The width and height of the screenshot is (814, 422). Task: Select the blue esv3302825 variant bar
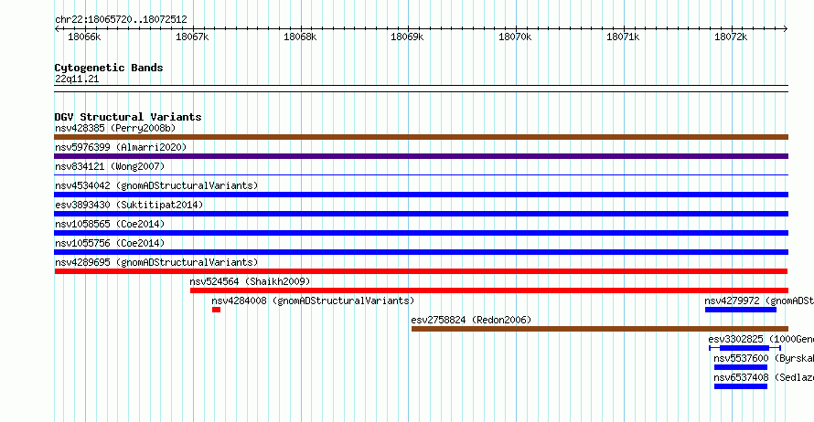(744, 348)
